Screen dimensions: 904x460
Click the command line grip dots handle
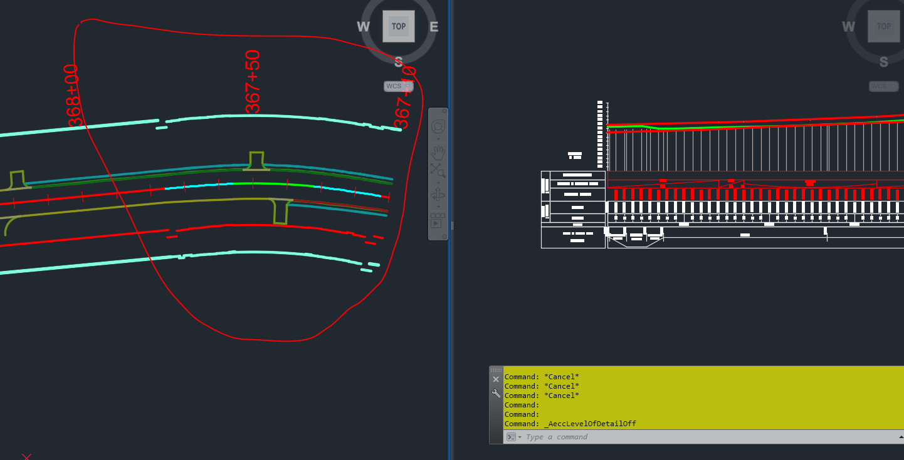coord(495,370)
